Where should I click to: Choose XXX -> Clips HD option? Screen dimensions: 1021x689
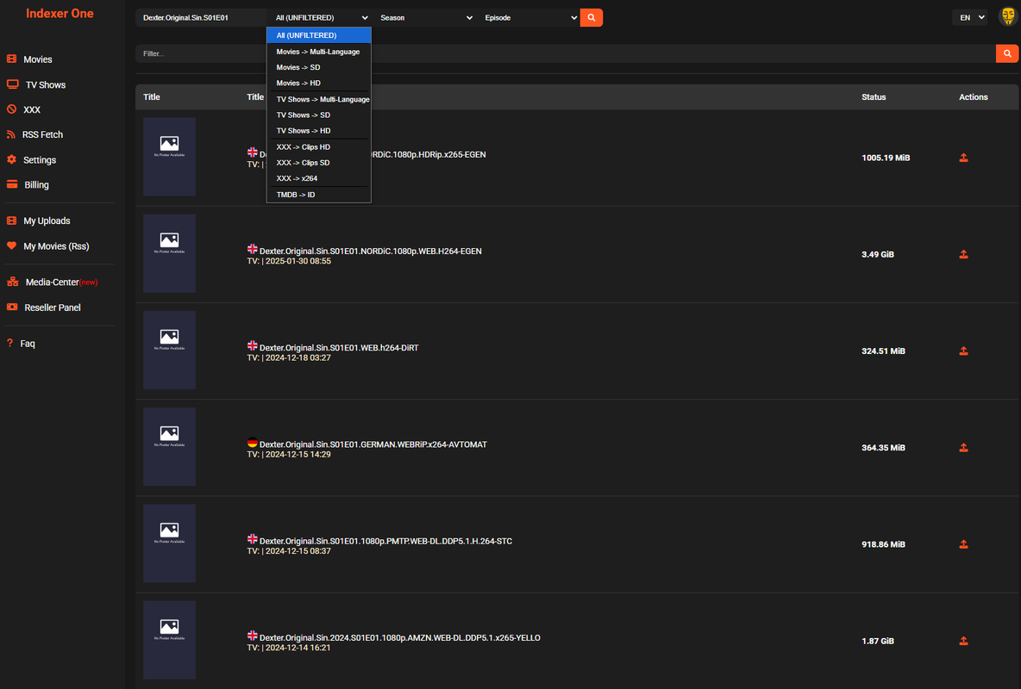[x=319, y=146]
